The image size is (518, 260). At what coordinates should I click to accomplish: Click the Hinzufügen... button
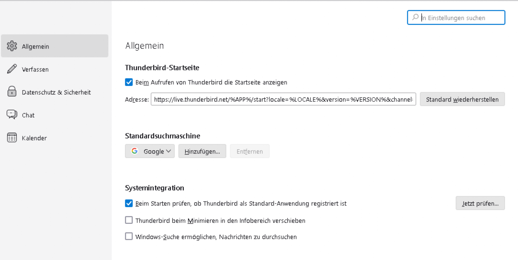(x=202, y=151)
